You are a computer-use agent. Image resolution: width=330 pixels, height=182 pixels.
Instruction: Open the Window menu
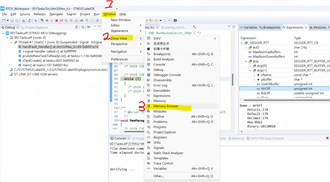110,14
